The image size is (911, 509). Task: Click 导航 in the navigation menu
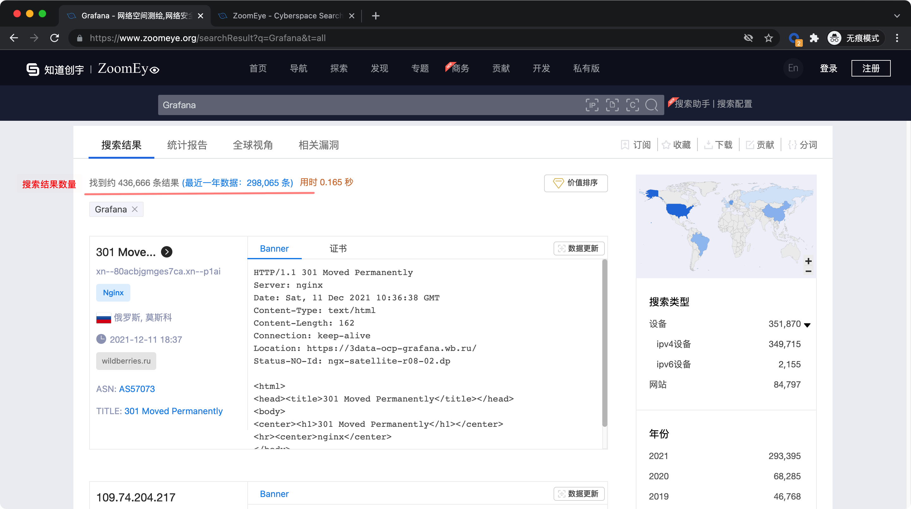pyautogui.click(x=299, y=68)
